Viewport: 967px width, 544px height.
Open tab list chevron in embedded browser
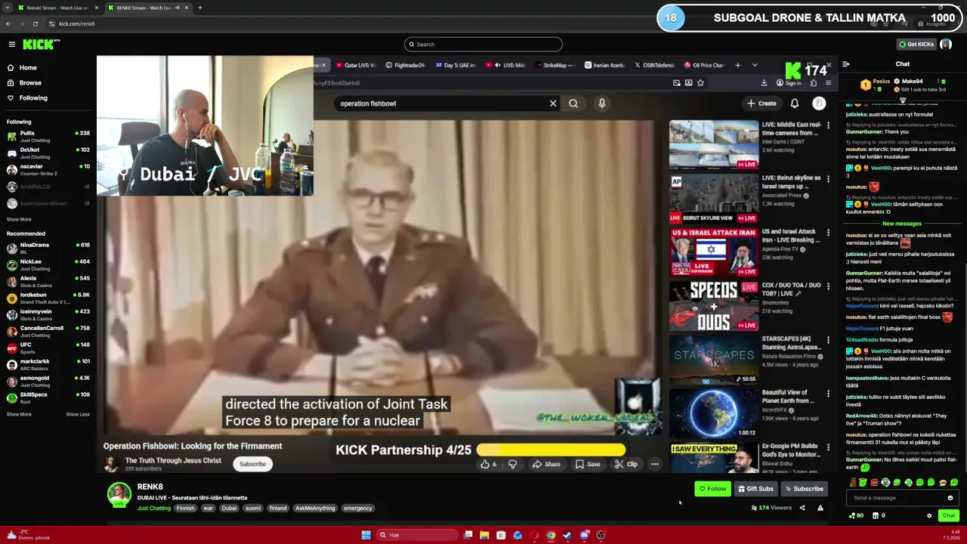click(755, 65)
